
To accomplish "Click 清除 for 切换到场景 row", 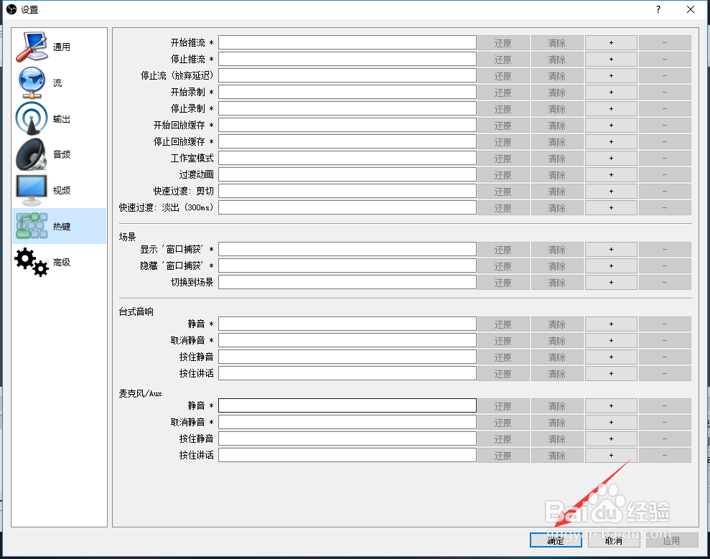I will 557,283.
